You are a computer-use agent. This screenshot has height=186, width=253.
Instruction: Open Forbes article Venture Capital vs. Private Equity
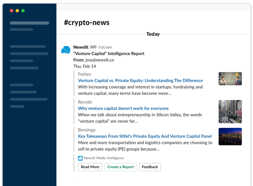(140, 80)
